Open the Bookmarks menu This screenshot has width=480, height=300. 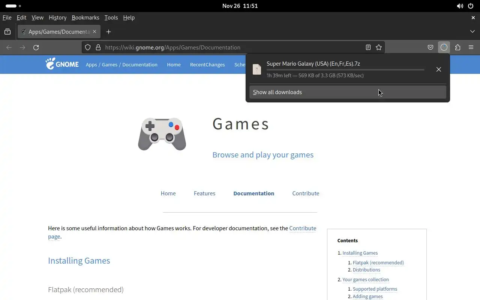pyautogui.click(x=85, y=18)
